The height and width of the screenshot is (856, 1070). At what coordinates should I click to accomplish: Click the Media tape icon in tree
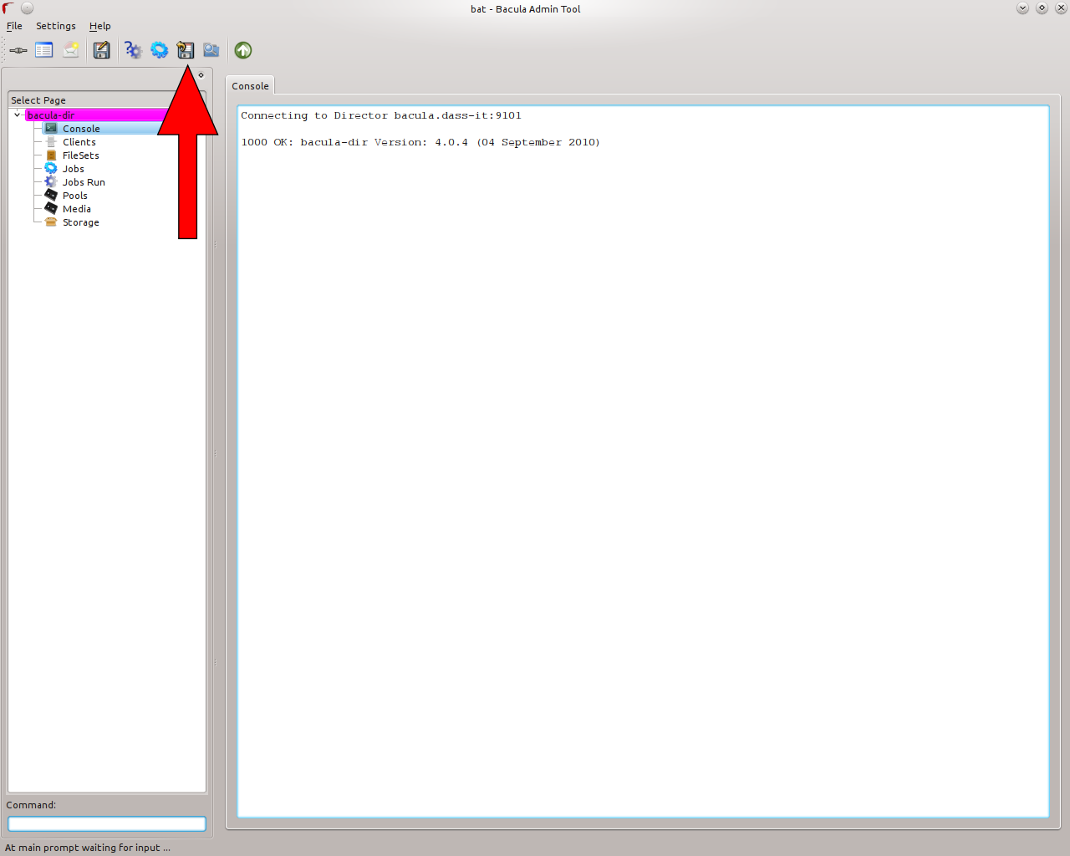(51, 208)
